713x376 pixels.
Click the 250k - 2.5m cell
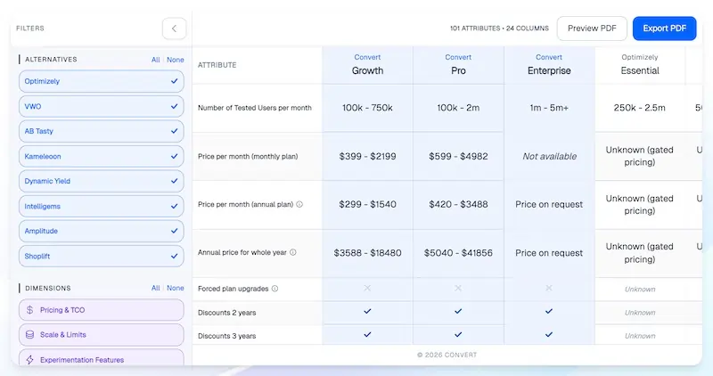click(x=639, y=108)
